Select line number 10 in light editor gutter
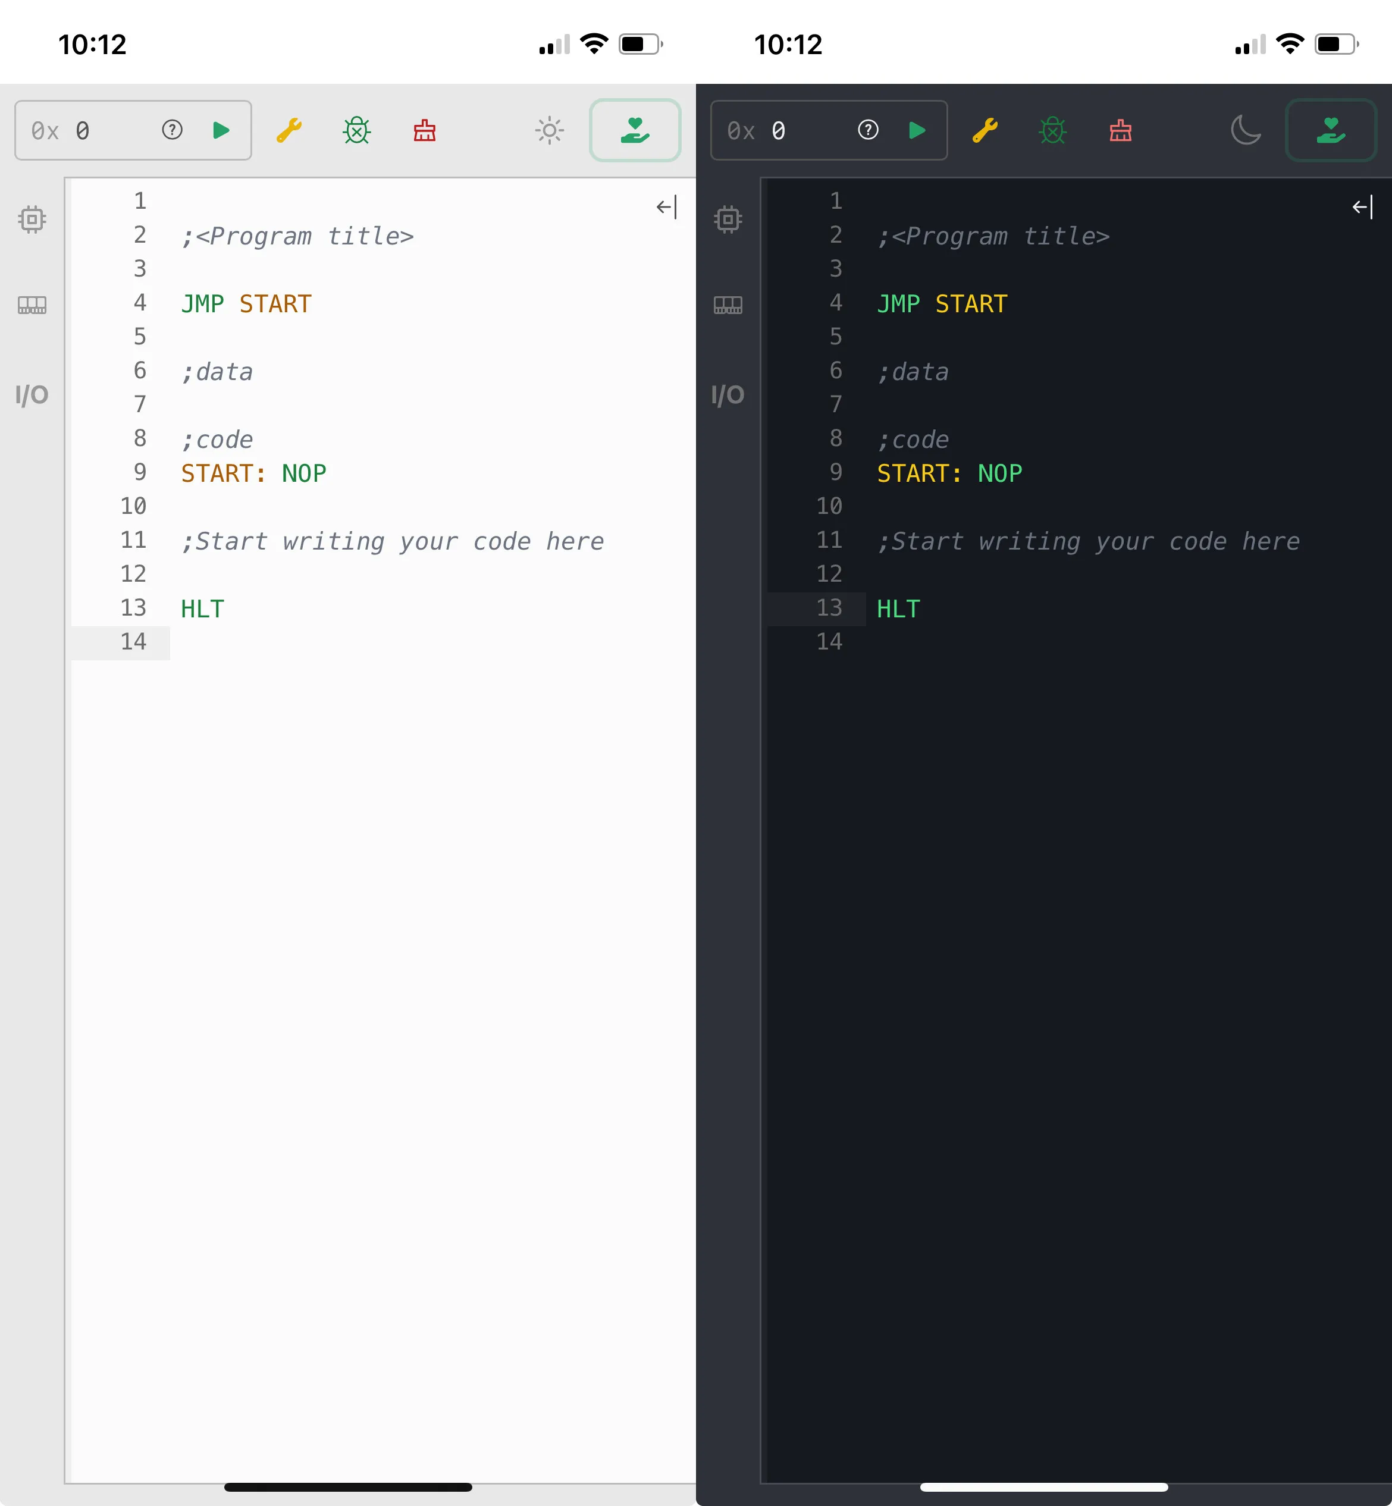Image resolution: width=1392 pixels, height=1506 pixels. 133,506
